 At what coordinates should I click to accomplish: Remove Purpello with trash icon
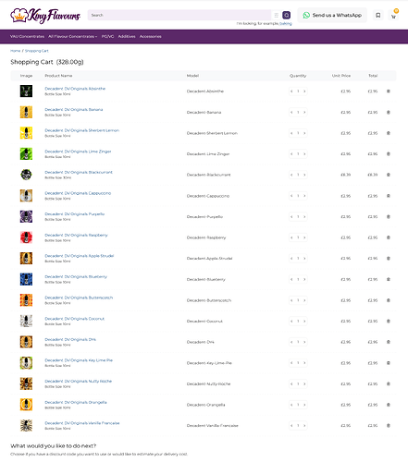[x=389, y=216]
